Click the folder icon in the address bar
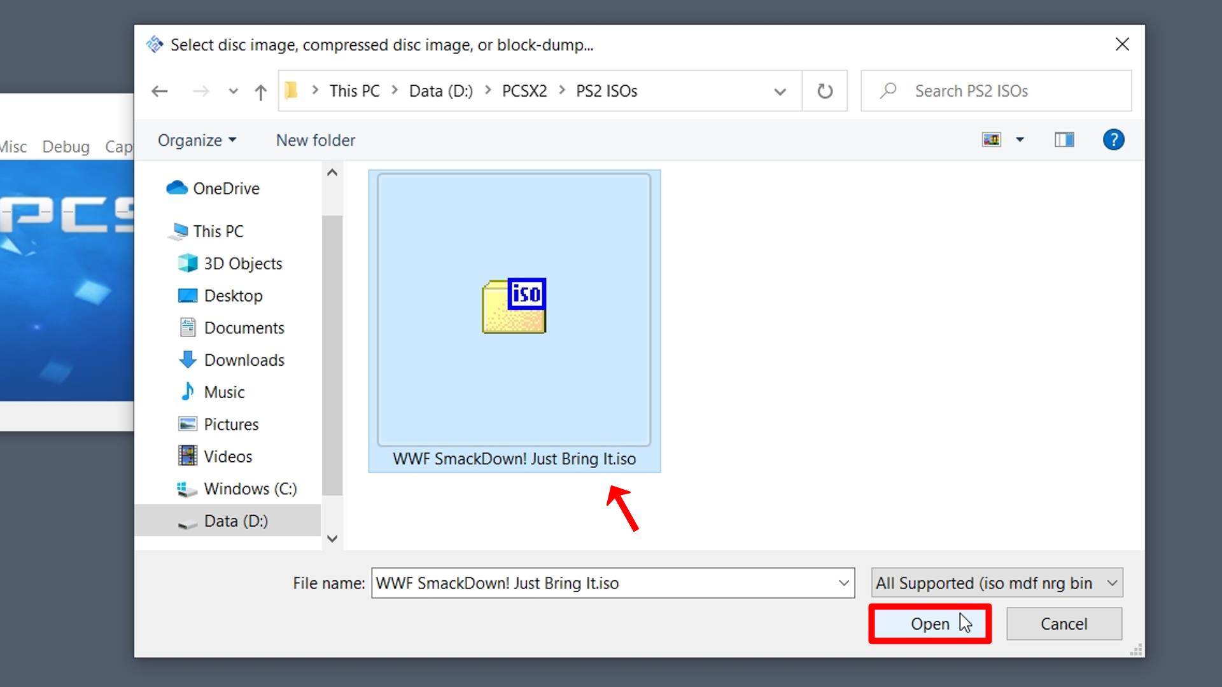This screenshot has height=687, width=1222. coord(291,90)
